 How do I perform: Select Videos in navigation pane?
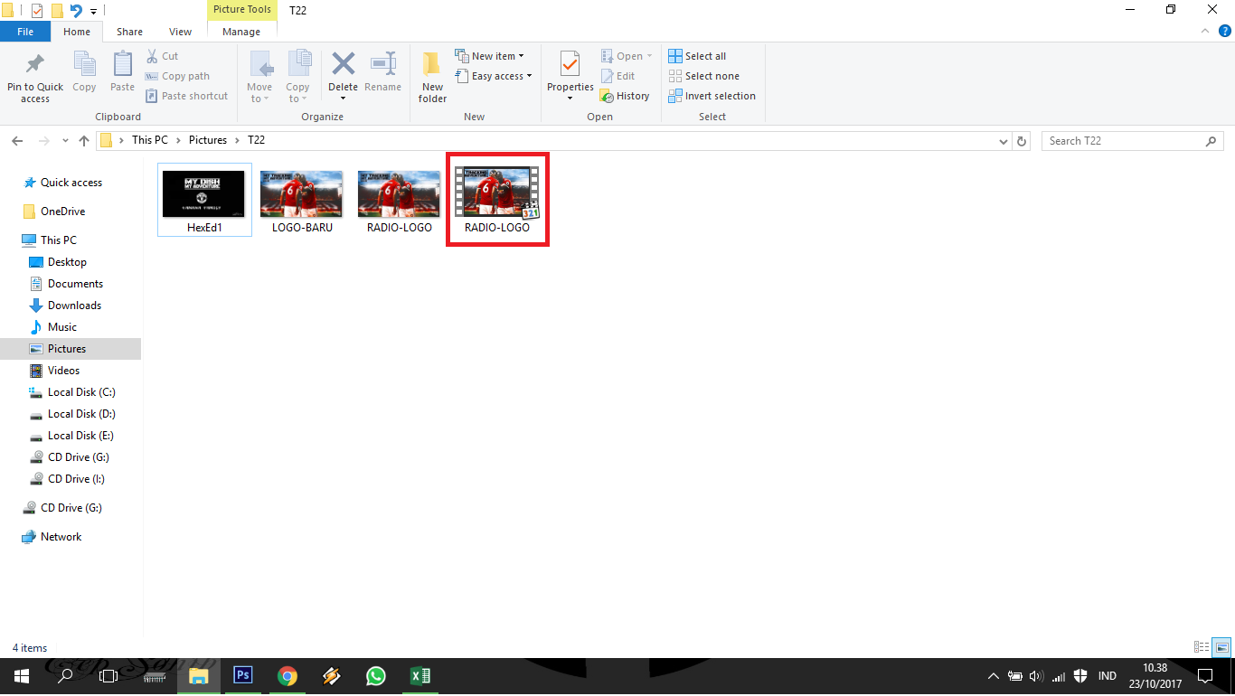click(x=63, y=371)
